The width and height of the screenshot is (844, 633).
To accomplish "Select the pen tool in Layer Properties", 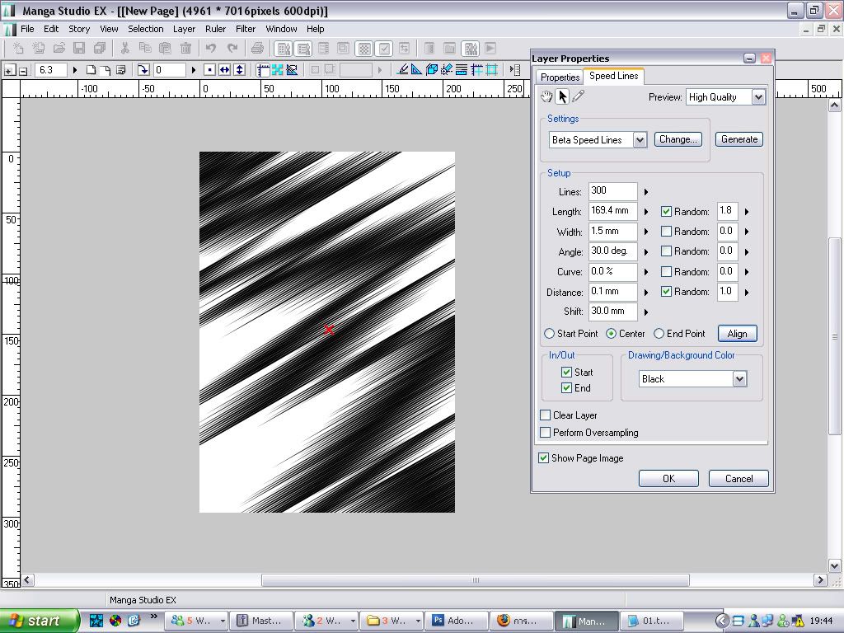I will pyautogui.click(x=578, y=97).
